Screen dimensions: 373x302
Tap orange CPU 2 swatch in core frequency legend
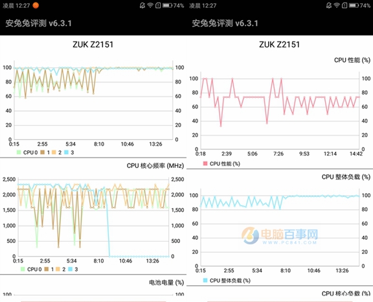(x=58, y=269)
